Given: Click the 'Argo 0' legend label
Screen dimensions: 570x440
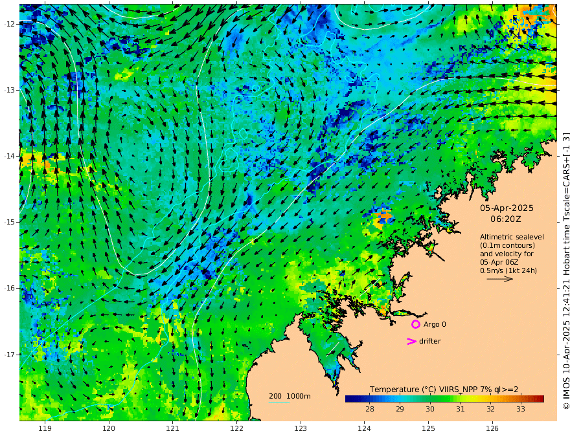Looking at the screenshot, I should coord(435,324).
